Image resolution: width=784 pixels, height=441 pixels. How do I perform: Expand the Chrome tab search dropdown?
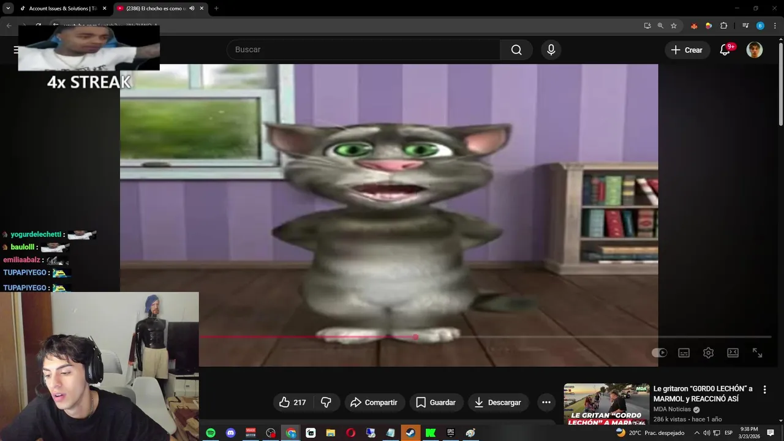coord(8,9)
